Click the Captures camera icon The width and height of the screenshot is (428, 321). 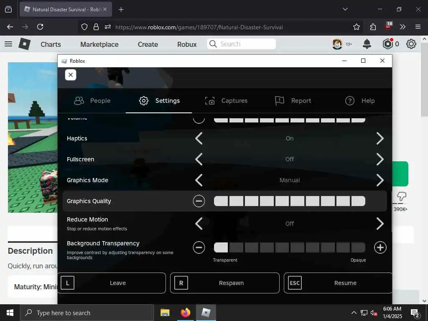point(210,101)
